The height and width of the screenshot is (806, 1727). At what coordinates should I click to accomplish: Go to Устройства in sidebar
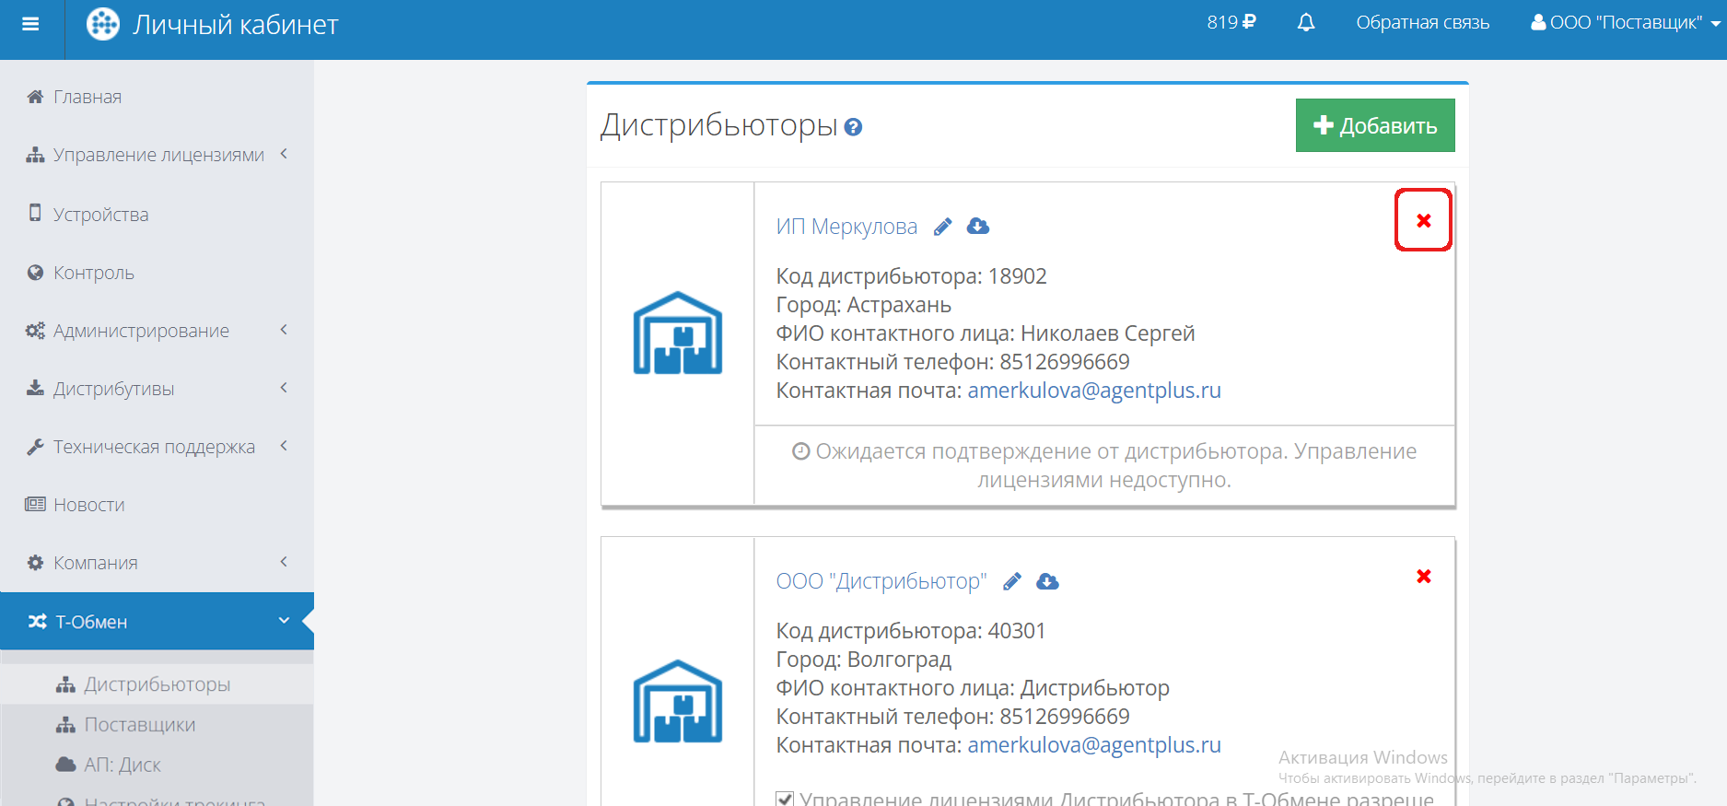(x=100, y=215)
